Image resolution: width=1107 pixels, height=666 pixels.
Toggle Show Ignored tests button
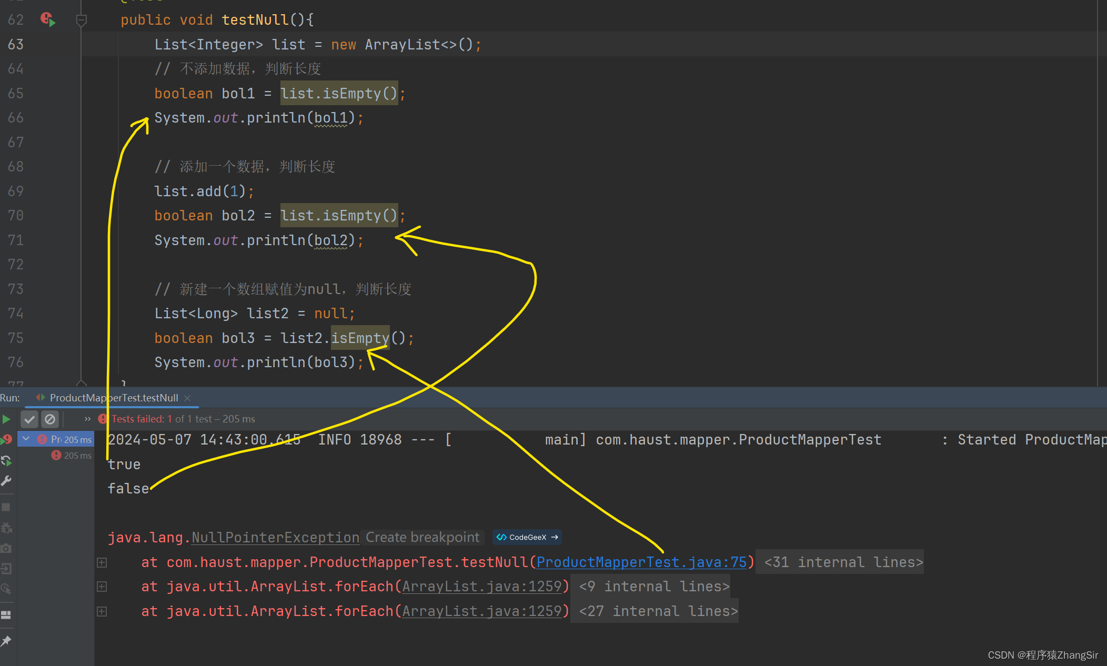50,419
